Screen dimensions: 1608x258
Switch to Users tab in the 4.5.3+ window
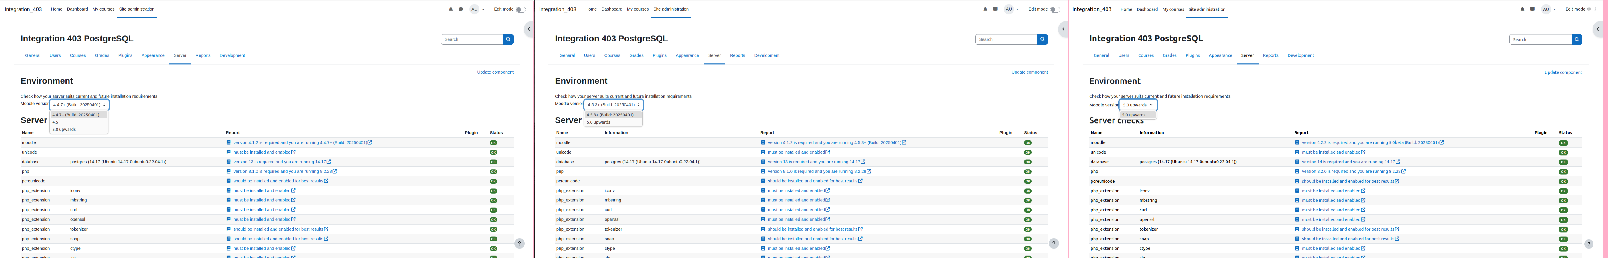589,55
